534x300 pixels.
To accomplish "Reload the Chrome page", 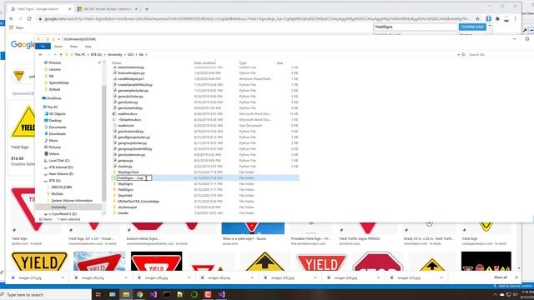I will coord(29,18).
